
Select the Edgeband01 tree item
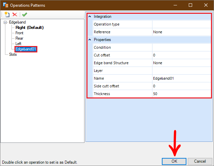[26, 49]
